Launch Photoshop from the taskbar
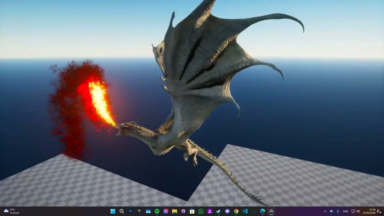The width and height of the screenshot is (384, 216). coord(130,211)
